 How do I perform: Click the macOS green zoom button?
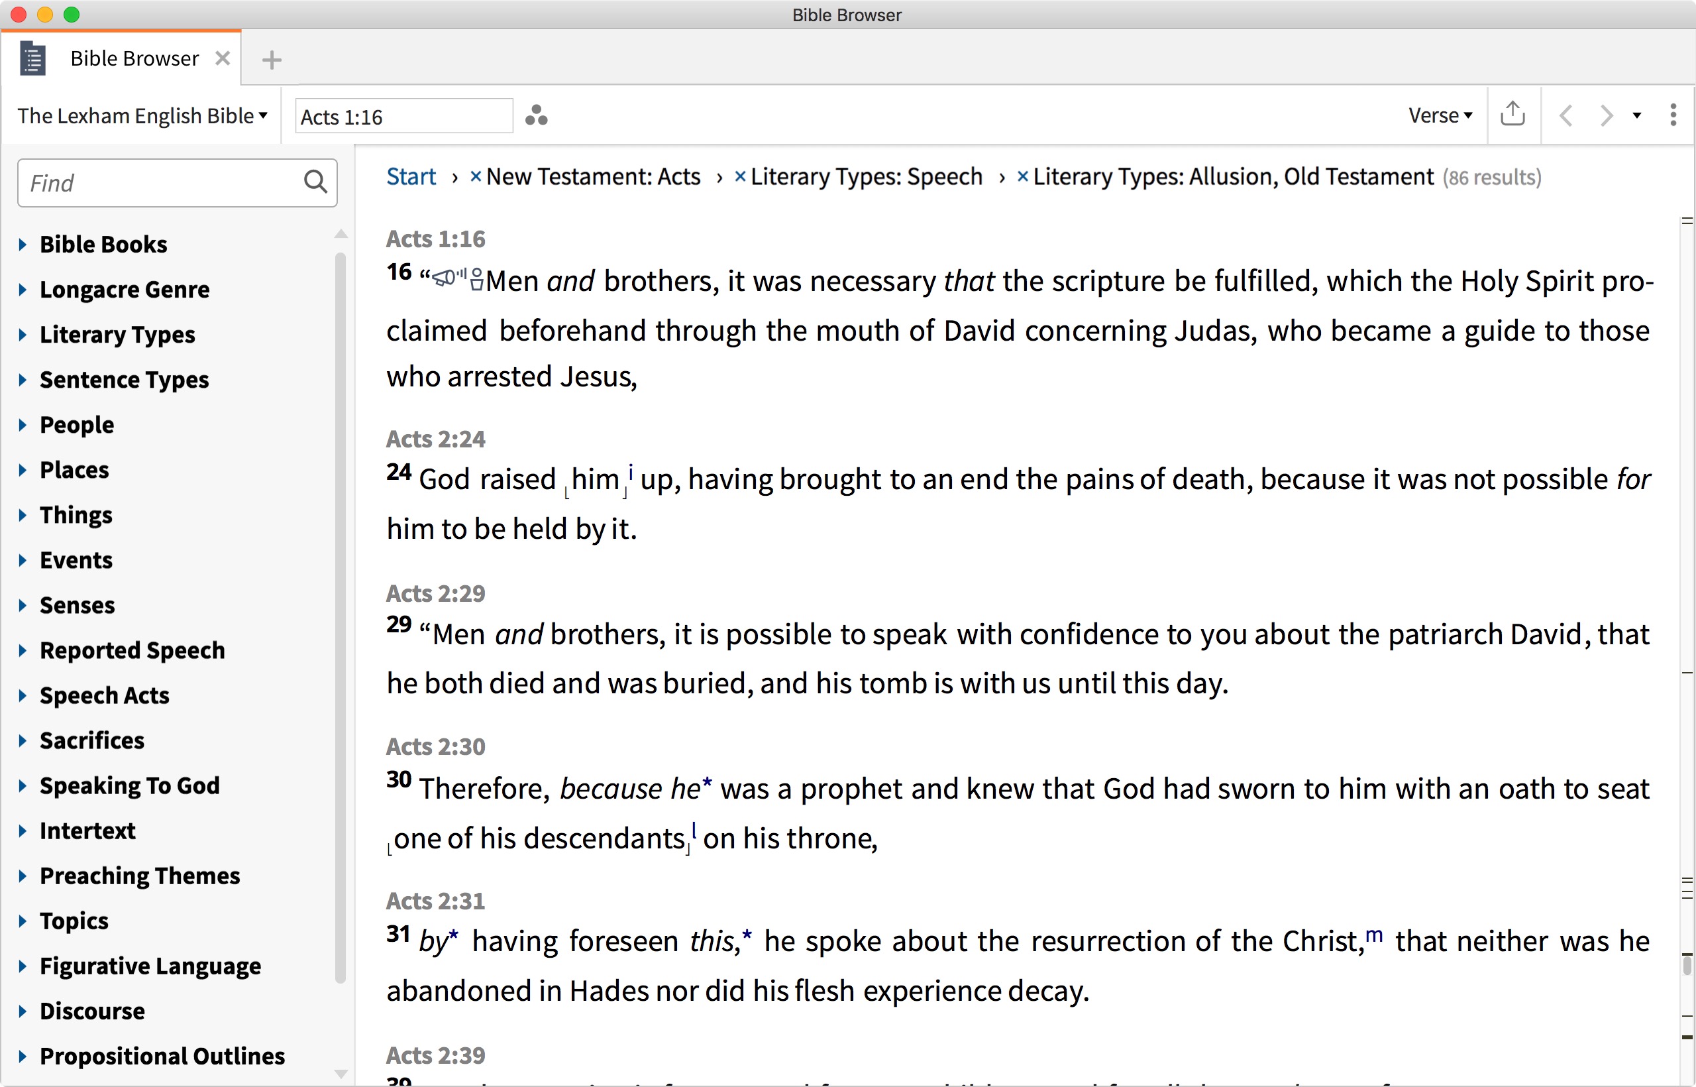click(72, 15)
